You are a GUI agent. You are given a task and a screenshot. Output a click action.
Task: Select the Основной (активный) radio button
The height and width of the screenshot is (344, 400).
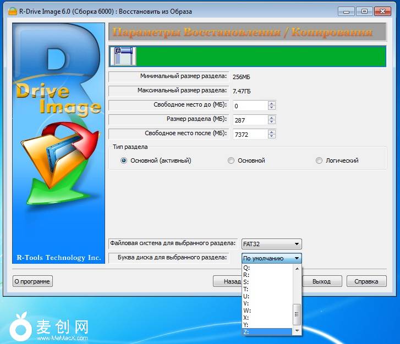tap(124, 160)
